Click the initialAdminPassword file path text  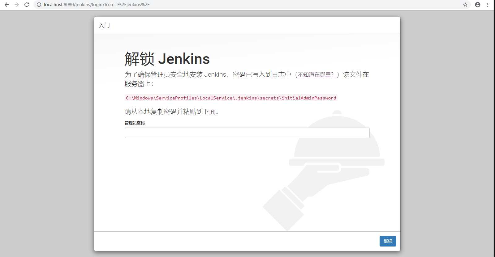[231, 98]
